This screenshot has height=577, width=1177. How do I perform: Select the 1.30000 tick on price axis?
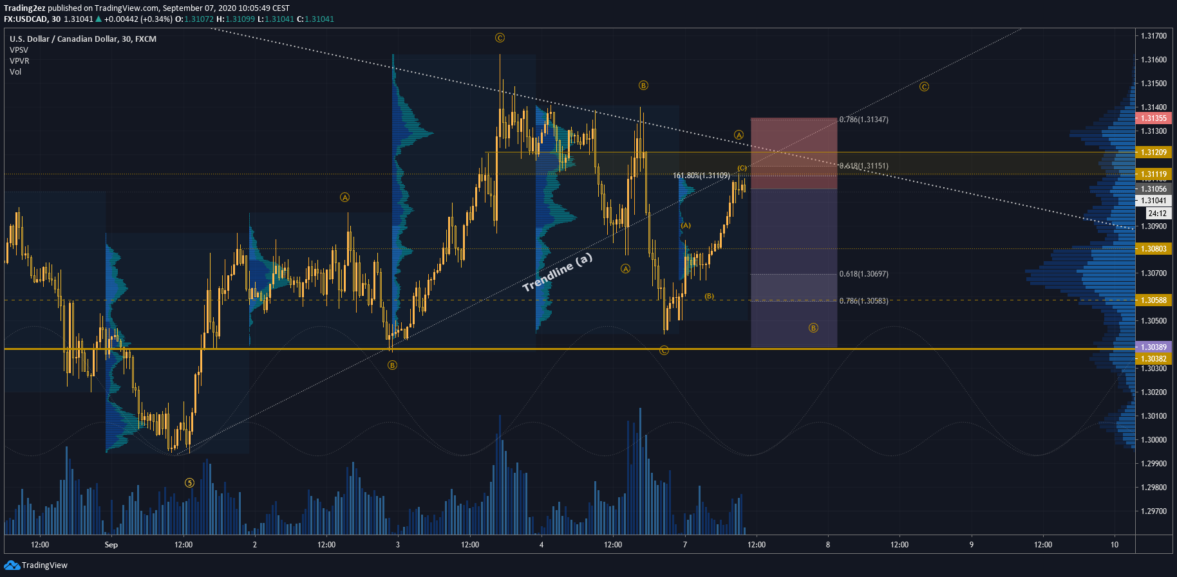click(1154, 440)
